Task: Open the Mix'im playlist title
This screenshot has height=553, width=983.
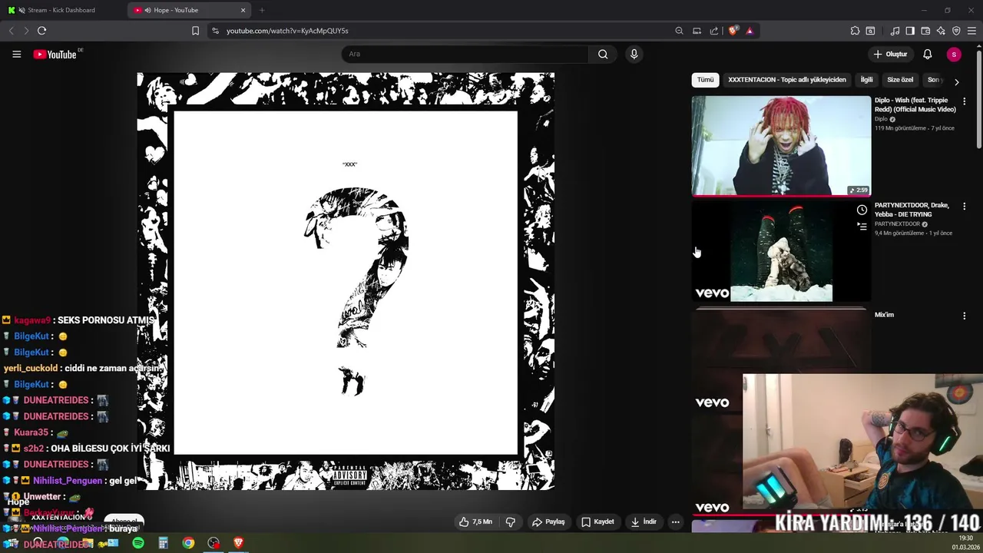Action: tap(884, 315)
